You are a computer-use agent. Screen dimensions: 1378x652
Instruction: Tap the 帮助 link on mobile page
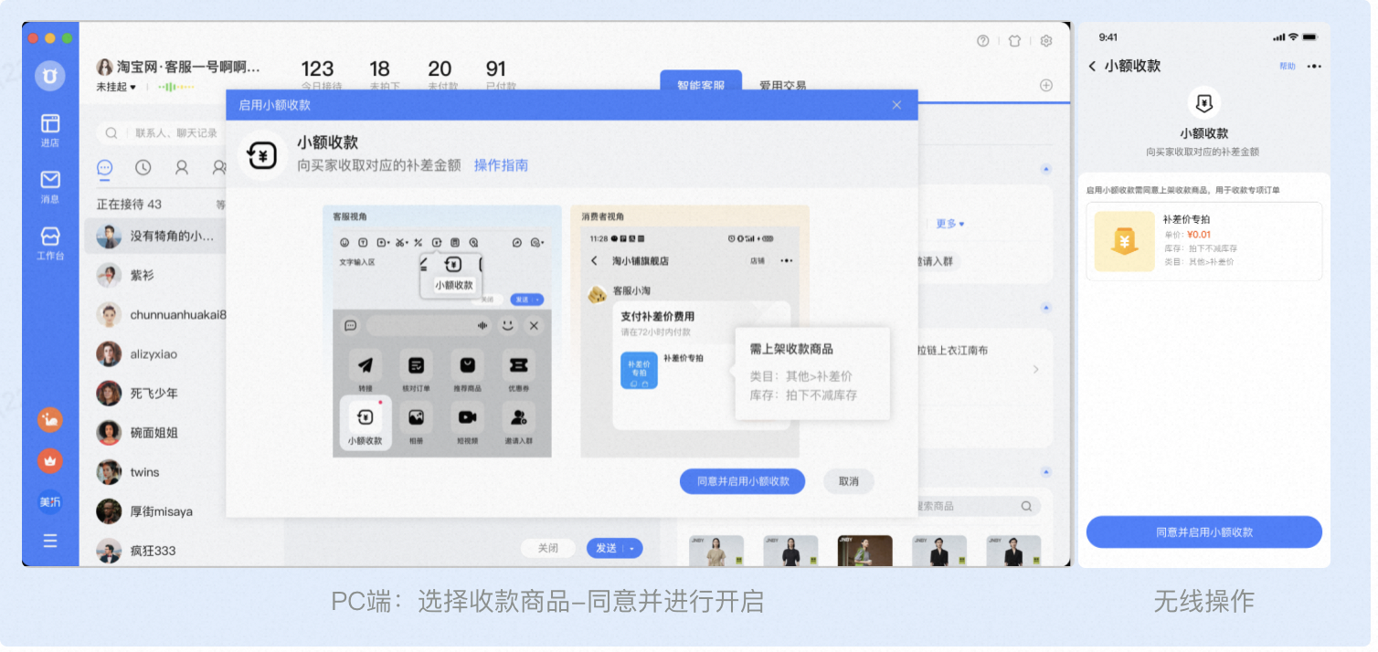1288,67
